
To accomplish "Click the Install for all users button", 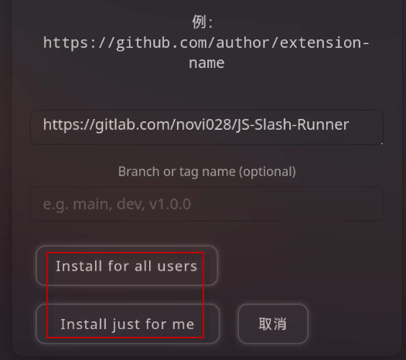I will 127,266.
